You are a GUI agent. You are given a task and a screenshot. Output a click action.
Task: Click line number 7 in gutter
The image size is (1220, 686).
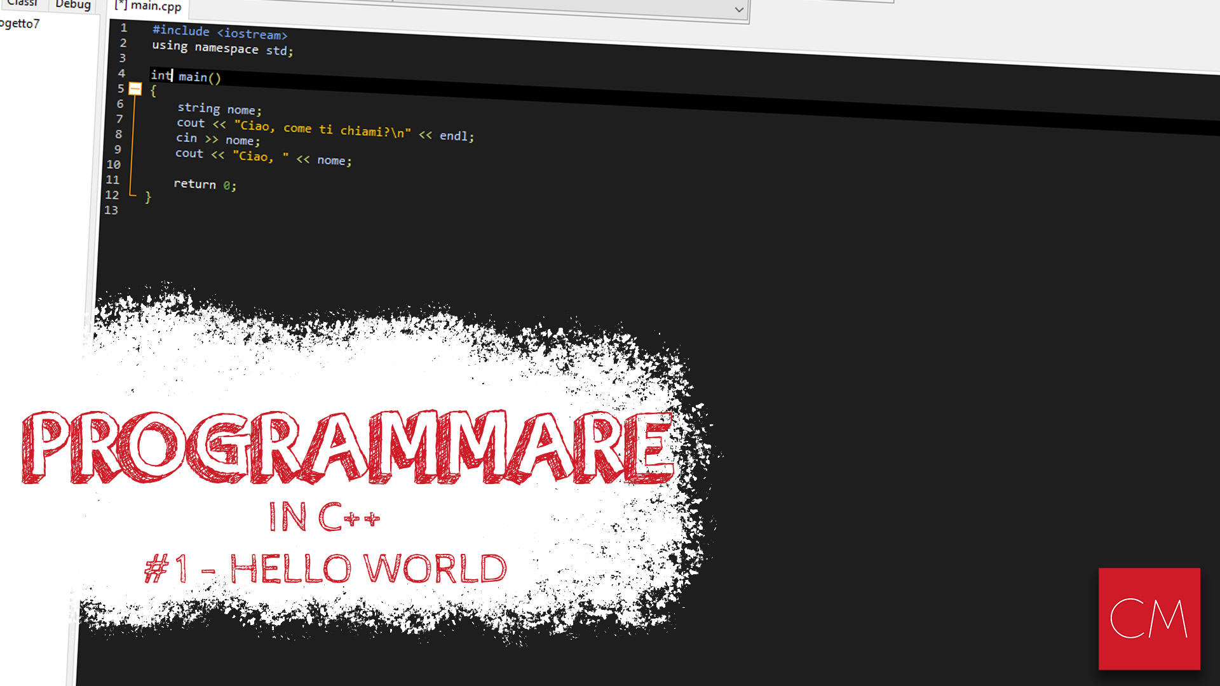pyautogui.click(x=119, y=119)
